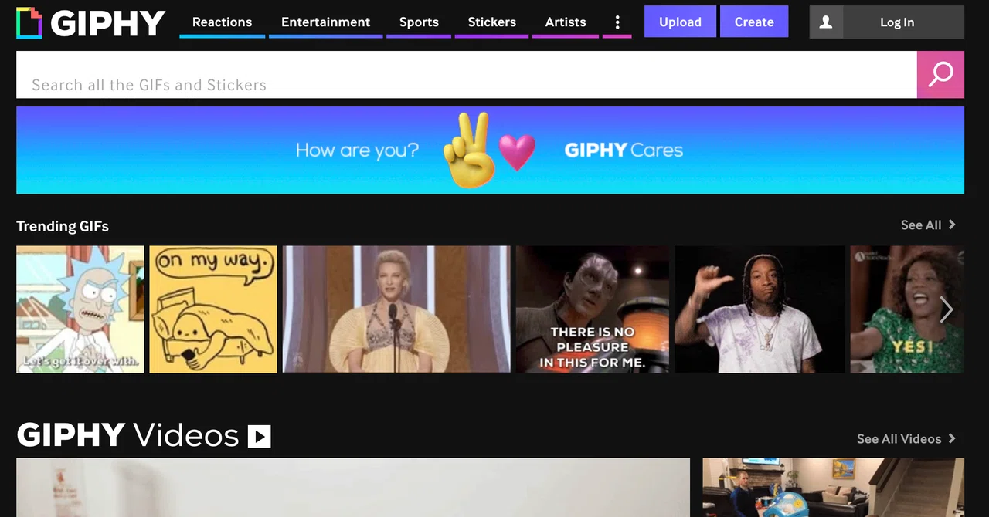Image resolution: width=989 pixels, height=517 pixels.
Task: Open the woman at podium awards GIF
Action: (396, 309)
